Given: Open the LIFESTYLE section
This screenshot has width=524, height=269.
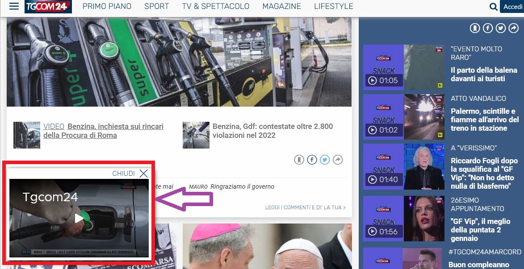Looking at the screenshot, I should tap(334, 6).
